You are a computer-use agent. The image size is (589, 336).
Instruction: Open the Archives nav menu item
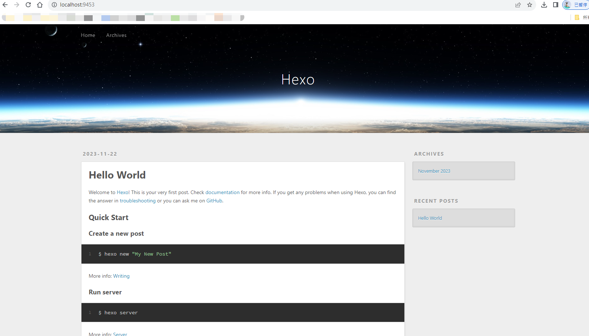tap(116, 35)
